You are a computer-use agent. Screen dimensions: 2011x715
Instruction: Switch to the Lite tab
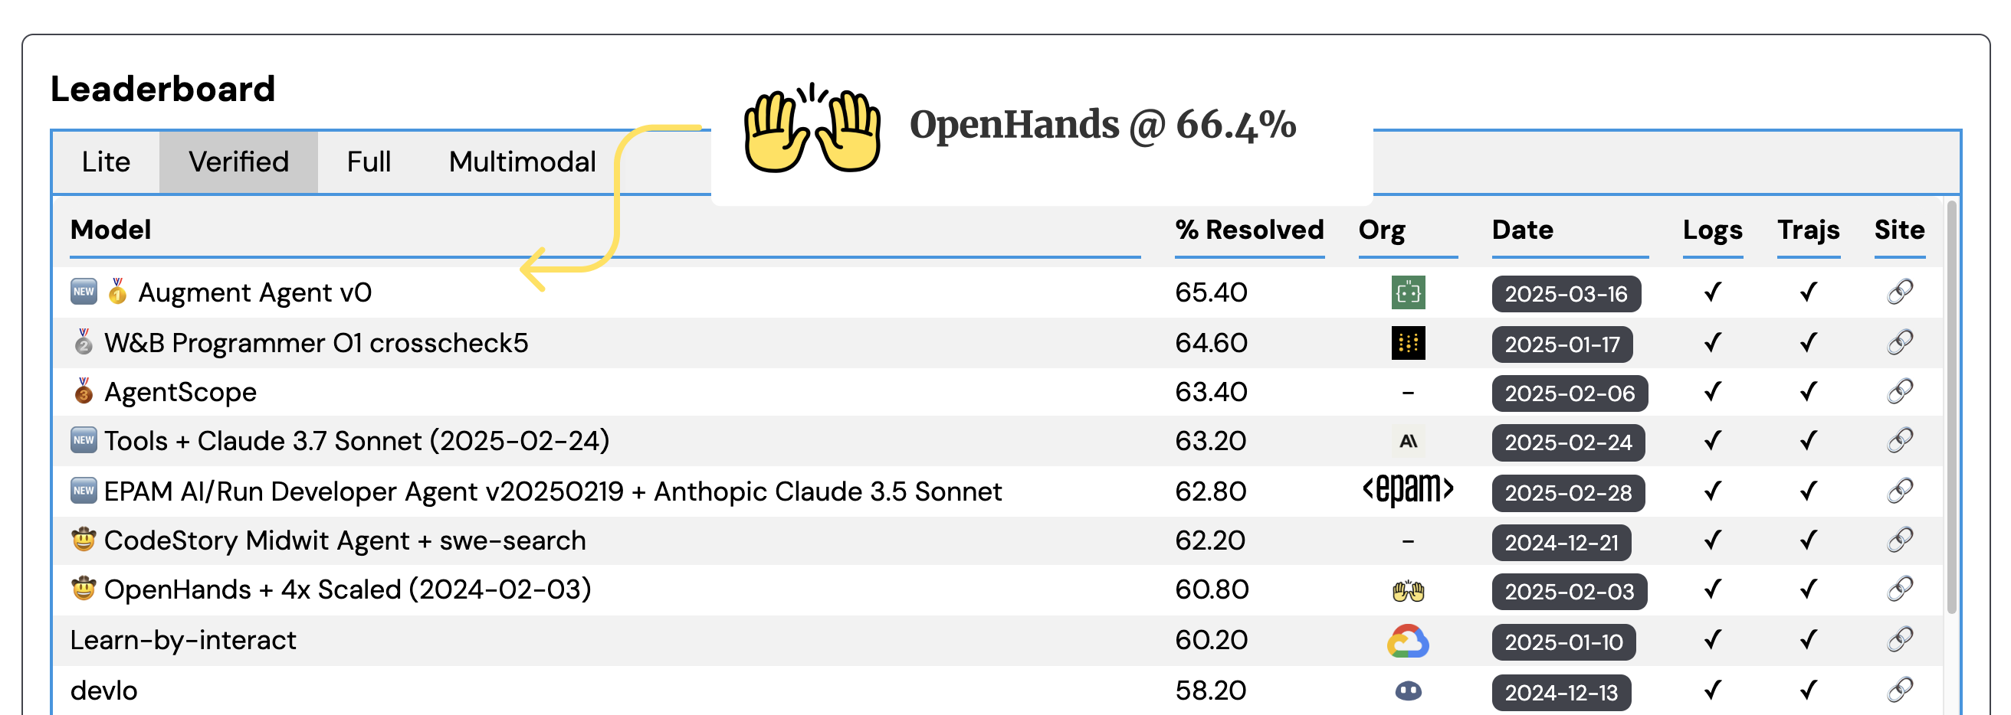pos(107,162)
